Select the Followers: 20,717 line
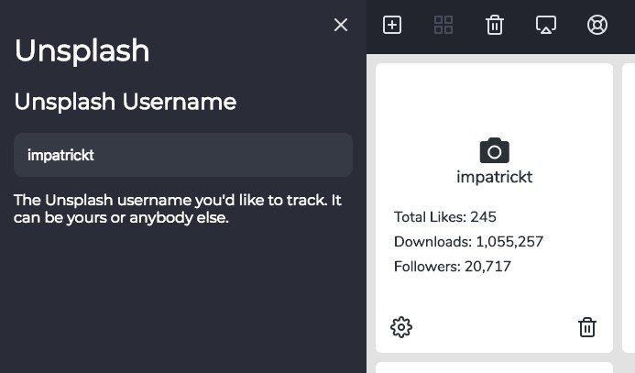This screenshot has height=373, width=635. [453, 267]
